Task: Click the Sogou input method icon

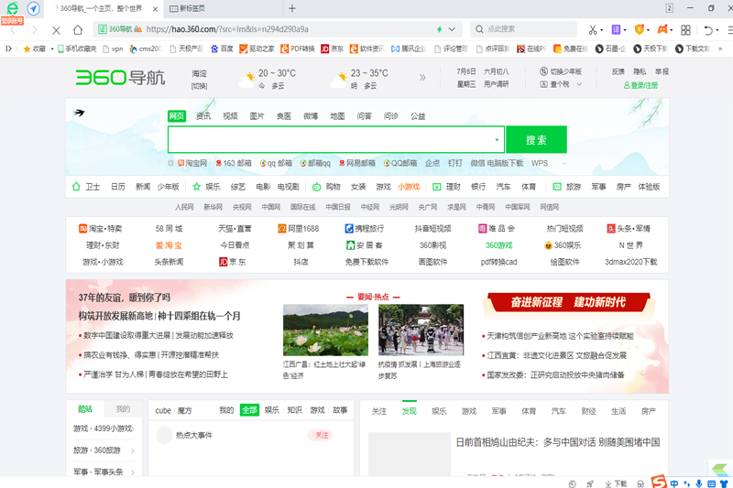Action: coord(658,482)
